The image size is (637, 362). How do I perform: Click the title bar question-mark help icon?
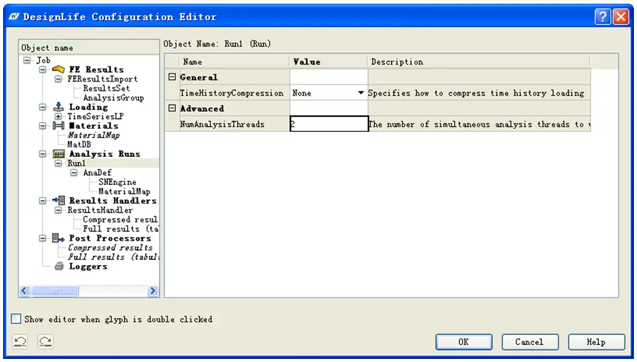pos(603,17)
